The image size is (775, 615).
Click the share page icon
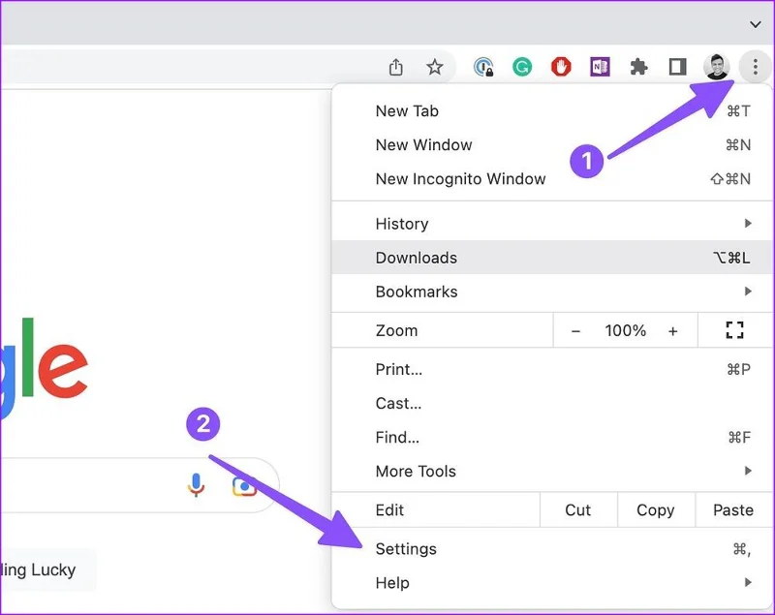pyautogui.click(x=396, y=67)
